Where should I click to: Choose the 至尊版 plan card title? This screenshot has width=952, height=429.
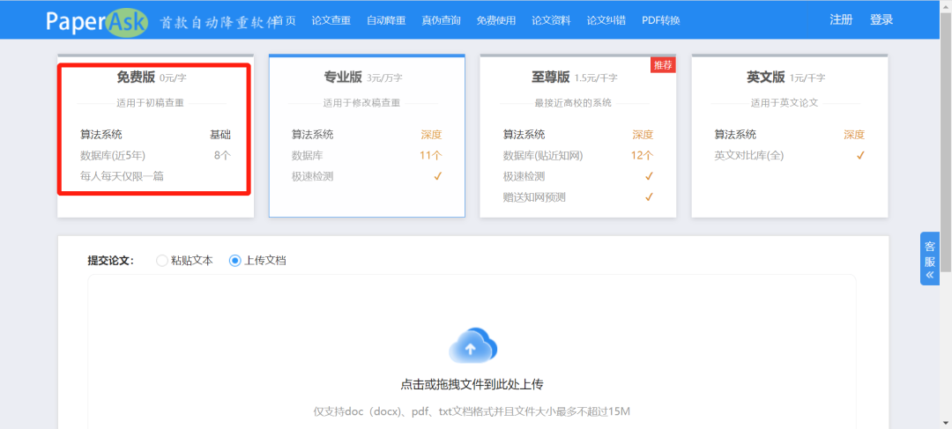[551, 77]
